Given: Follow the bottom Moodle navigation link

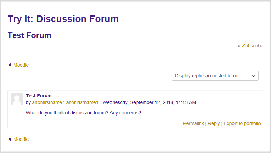Looking at the screenshot, I should (x=21, y=139).
